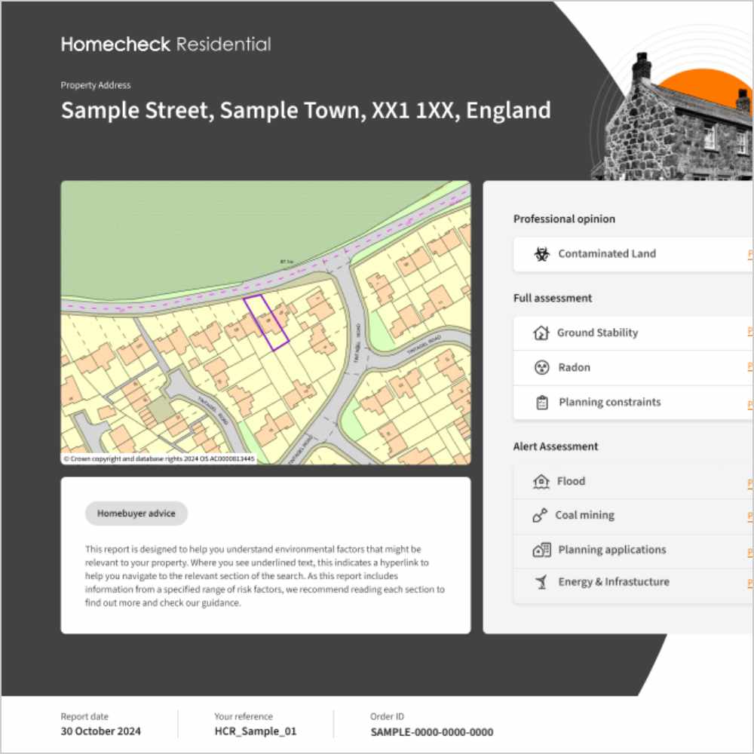Click the purple property boundary on map
754x754 pixels.
(x=266, y=322)
